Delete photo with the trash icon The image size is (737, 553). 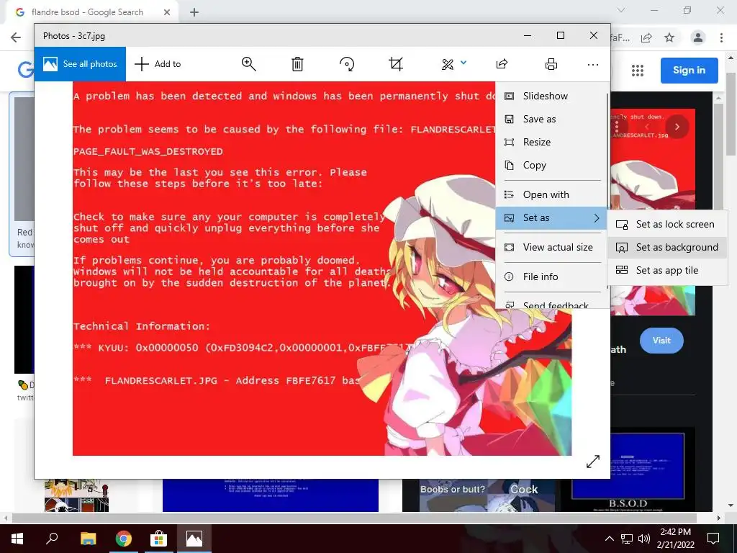pyautogui.click(x=297, y=64)
